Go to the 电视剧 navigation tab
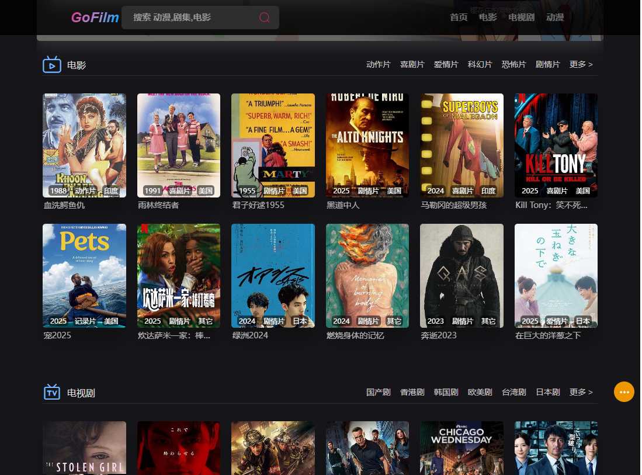 [x=521, y=18]
